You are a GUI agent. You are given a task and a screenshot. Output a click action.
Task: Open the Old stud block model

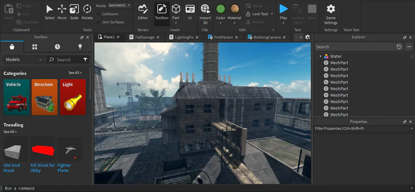click(x=16, y=155)
